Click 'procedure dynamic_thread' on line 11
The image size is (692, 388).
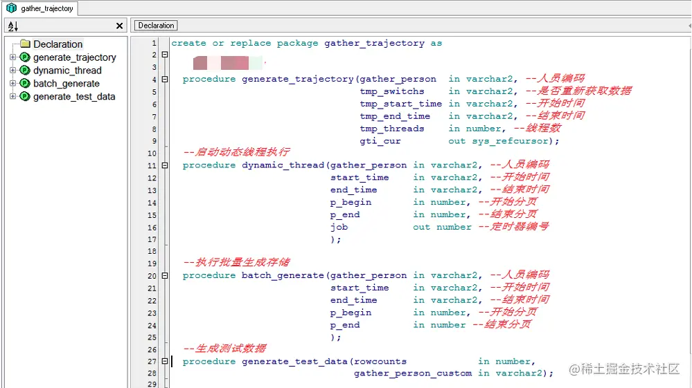point(254,165)
